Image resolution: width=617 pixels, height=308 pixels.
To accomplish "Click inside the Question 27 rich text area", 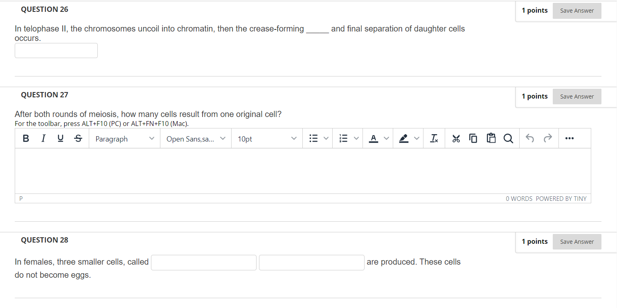I will coord(303,171).
